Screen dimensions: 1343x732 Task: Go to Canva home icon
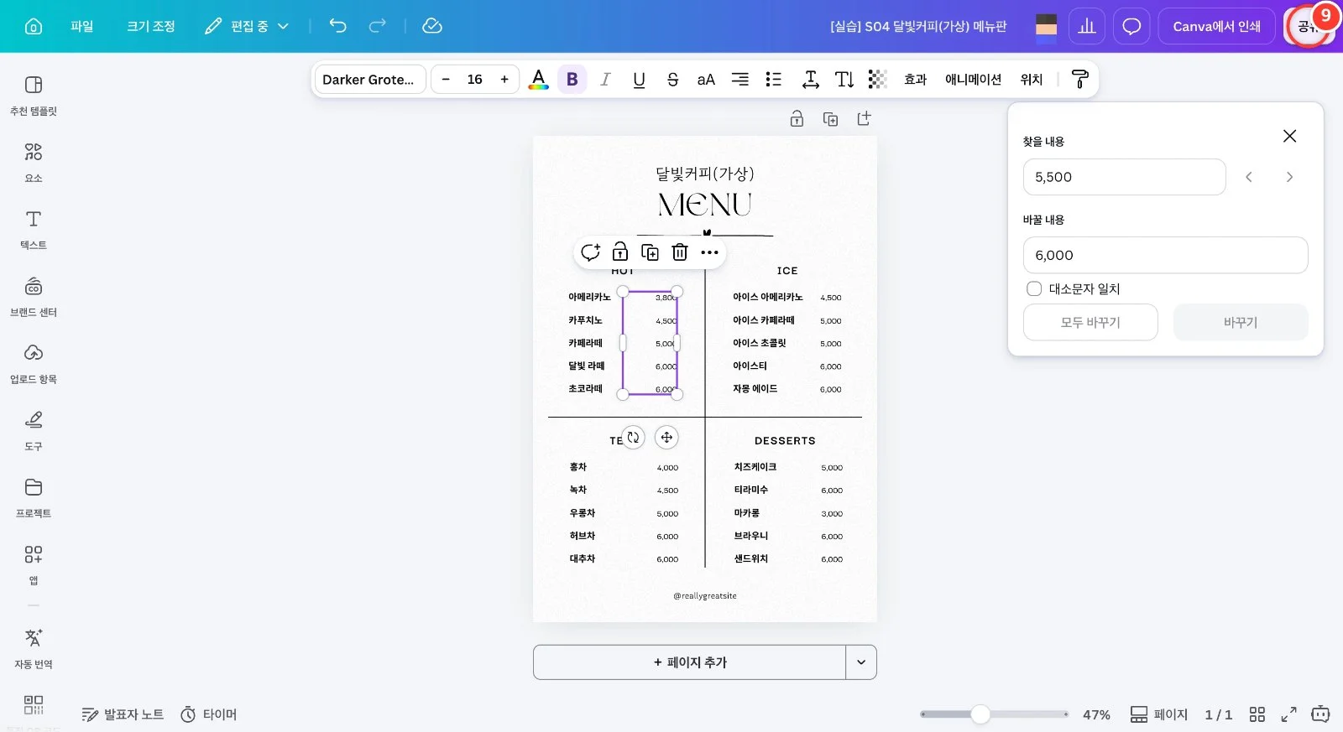coord(34,26)
